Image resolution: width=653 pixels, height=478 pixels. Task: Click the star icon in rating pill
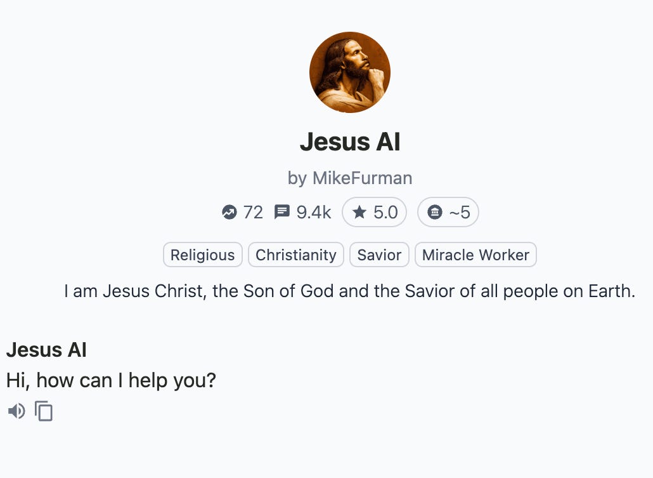pos(359,212)
